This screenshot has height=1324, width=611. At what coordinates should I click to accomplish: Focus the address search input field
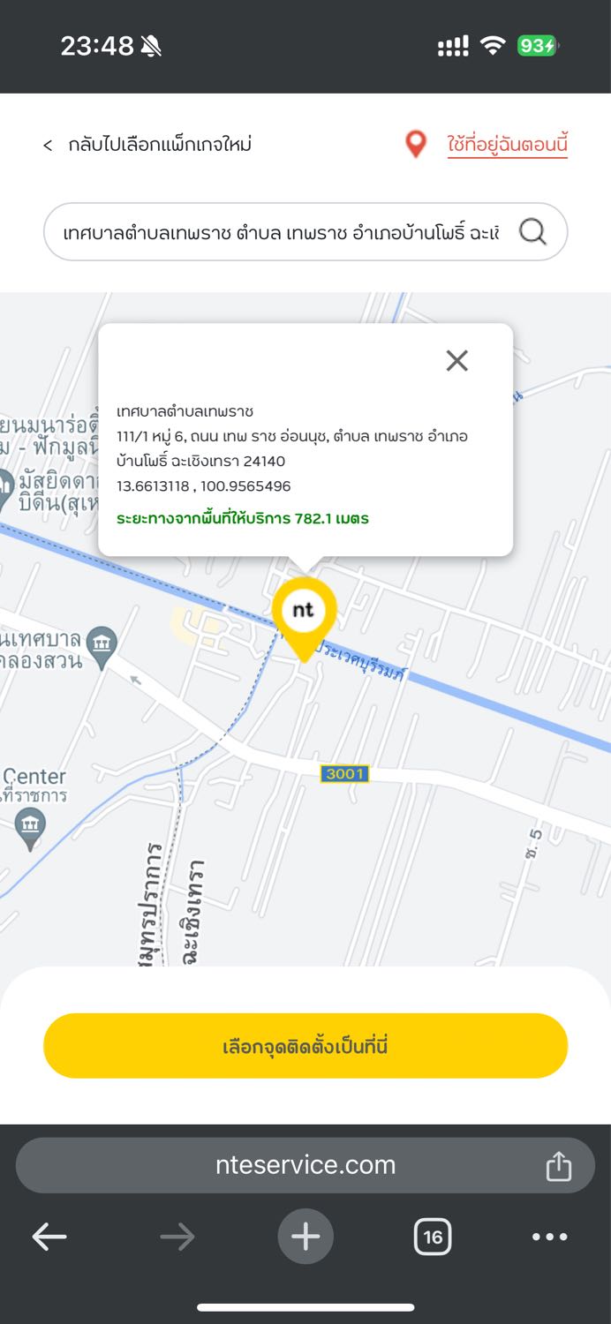pos(281,232)
